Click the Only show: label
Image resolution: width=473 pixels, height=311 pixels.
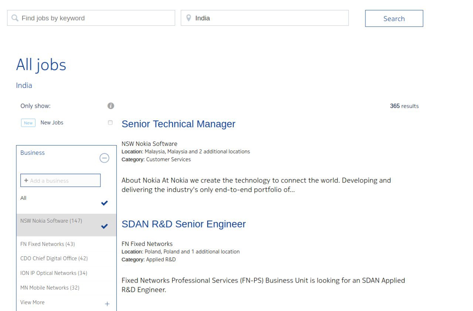(35, 106)
